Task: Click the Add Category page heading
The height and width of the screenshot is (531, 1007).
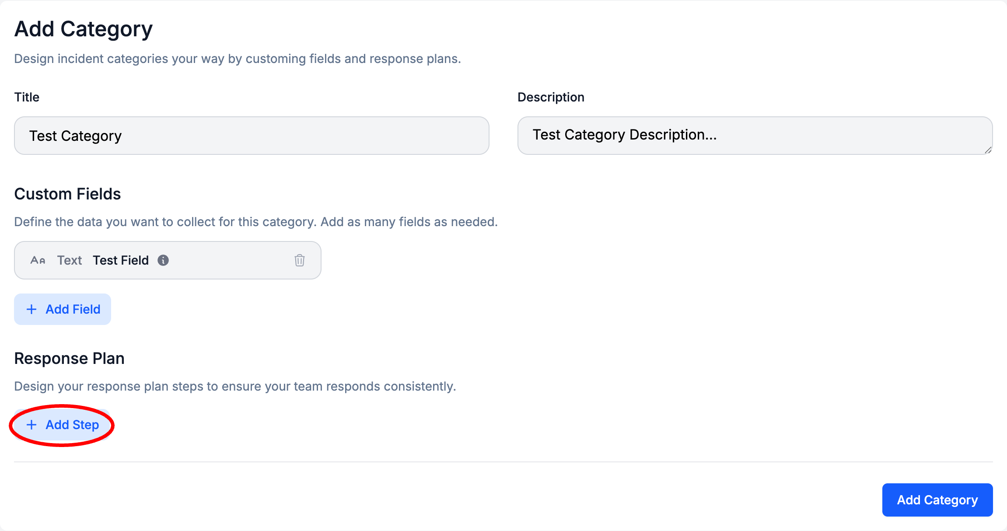Action: [x=83, y=29]
